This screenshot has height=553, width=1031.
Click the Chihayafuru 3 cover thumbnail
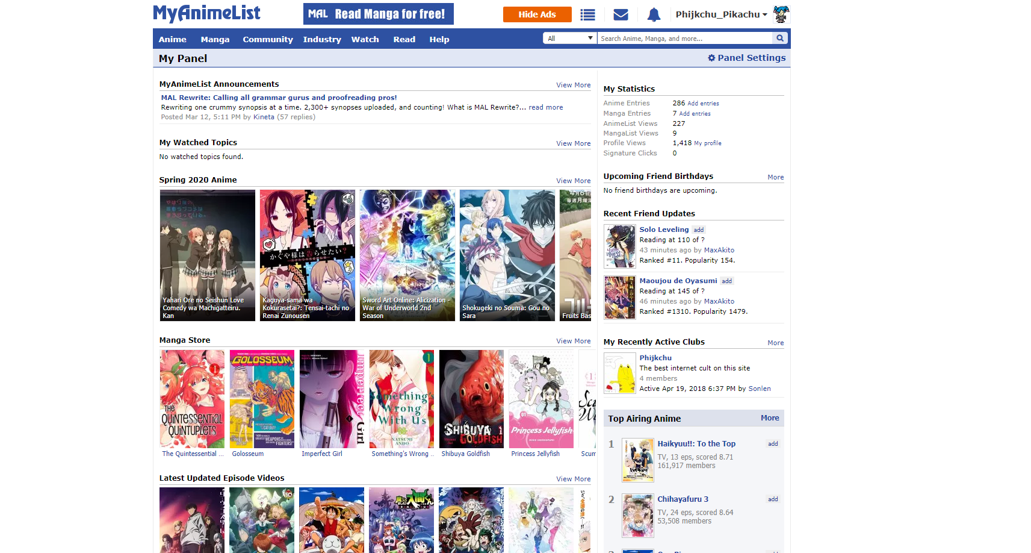coord(638,516)
